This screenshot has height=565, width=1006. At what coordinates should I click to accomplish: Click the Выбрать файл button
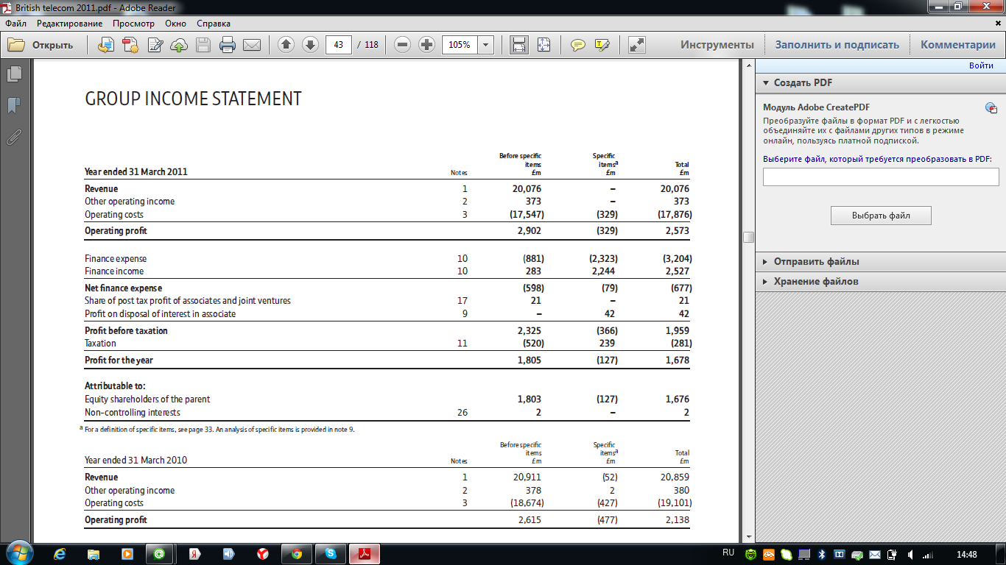[x=881, y=216]
